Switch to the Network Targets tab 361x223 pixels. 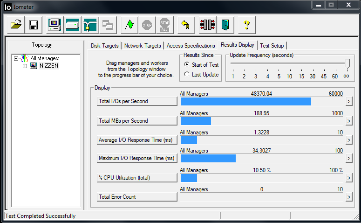(x=143, y=46)
